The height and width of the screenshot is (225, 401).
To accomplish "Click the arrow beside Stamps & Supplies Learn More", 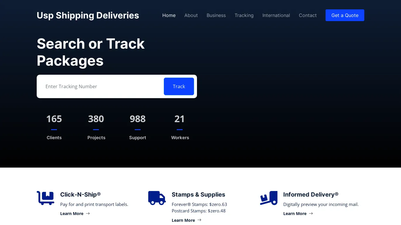I will click(x=199, y=220).
